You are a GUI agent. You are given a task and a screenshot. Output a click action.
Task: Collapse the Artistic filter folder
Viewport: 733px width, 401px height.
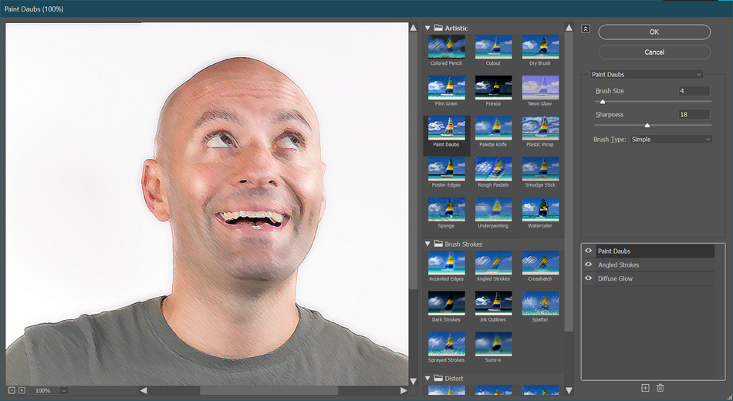point(427,28)
